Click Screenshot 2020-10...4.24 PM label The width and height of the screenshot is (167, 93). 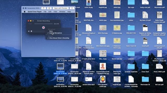pos(60,60)
